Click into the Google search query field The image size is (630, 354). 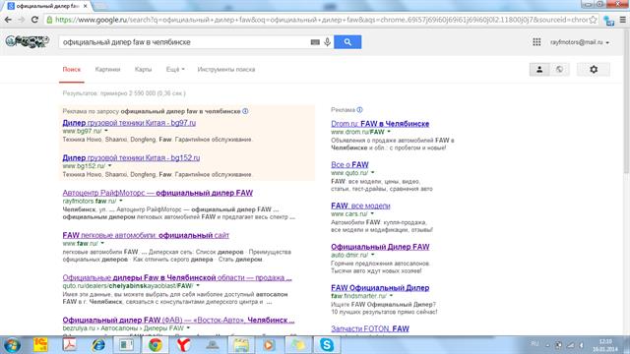[x=185, y=42]
